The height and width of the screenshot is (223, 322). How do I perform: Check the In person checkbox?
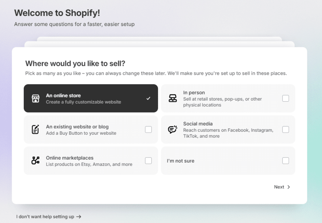coord(286,98)
